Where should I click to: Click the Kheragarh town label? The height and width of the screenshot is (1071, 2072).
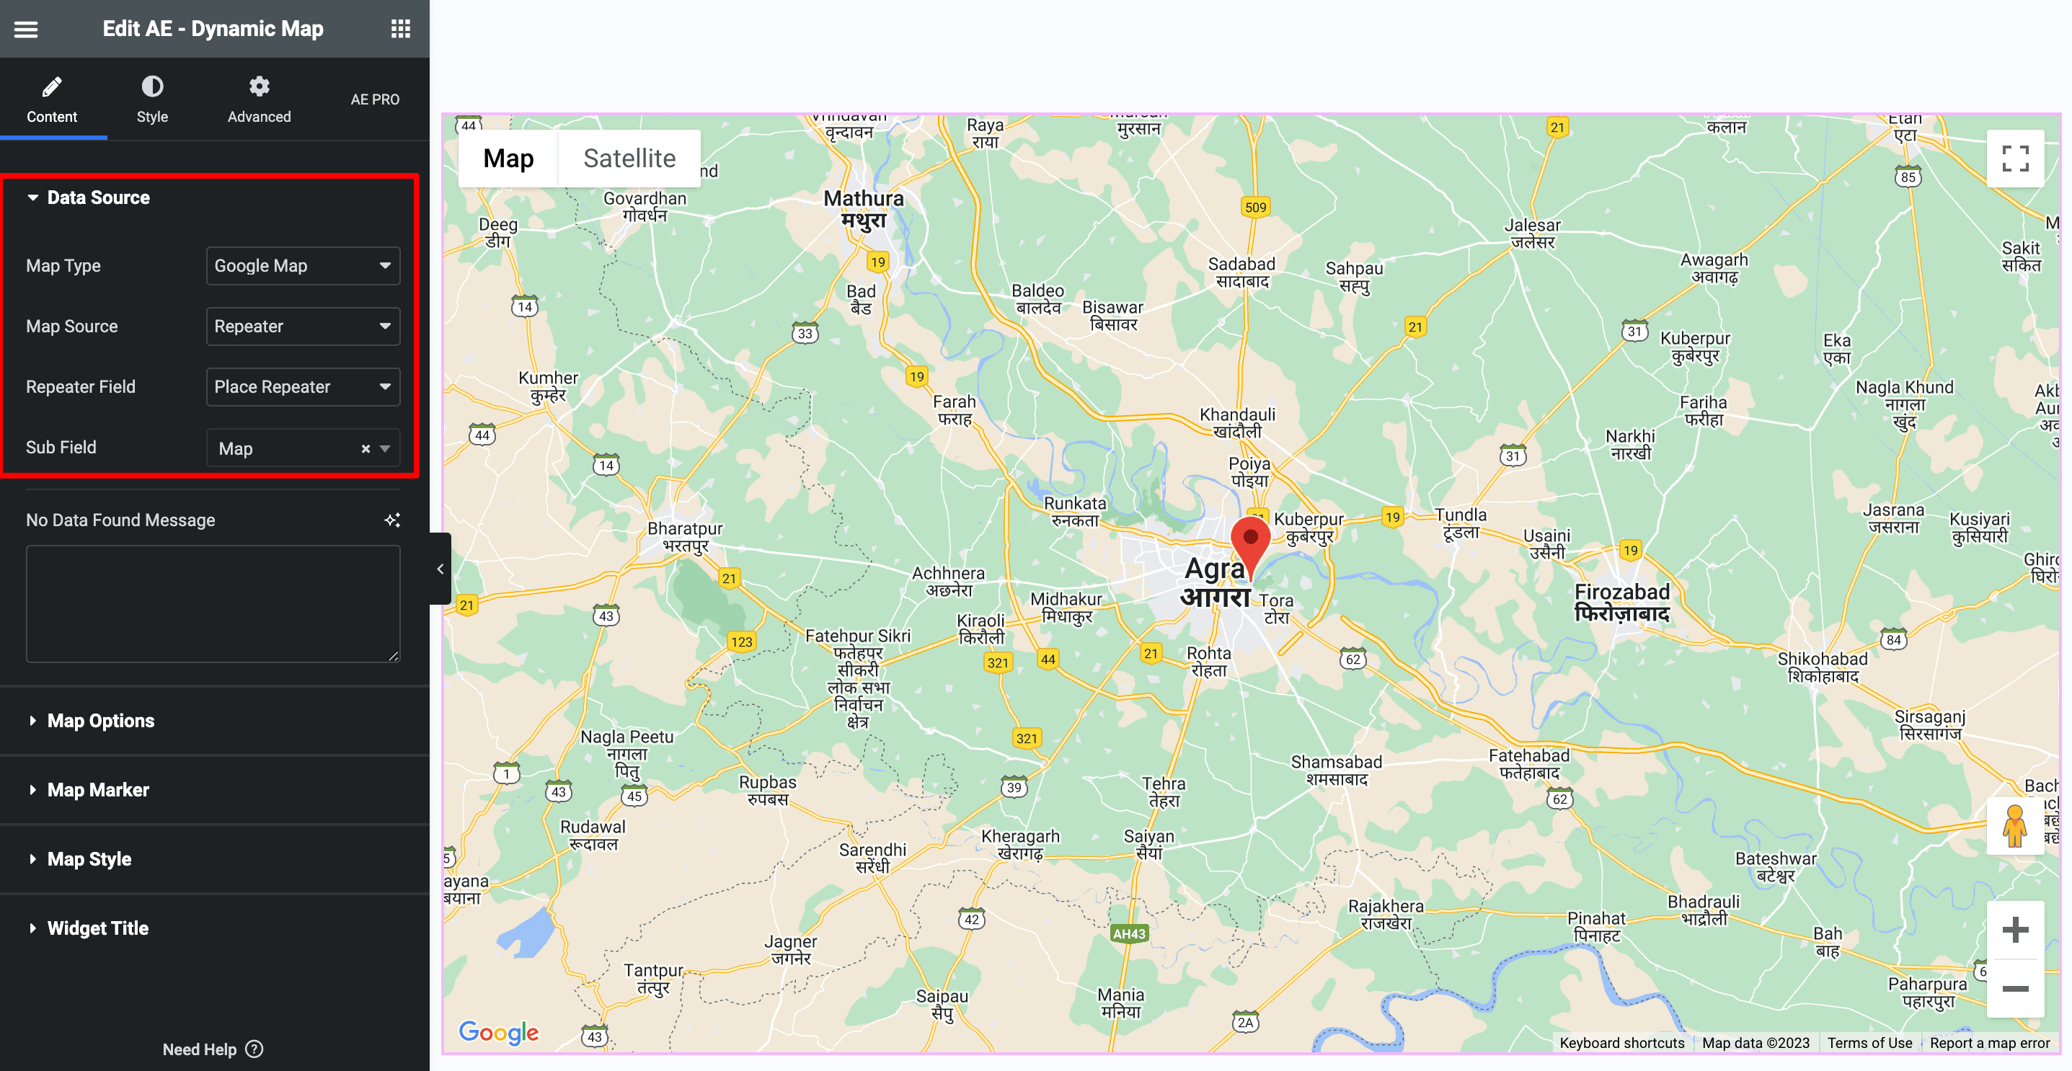coord(1020,845)
